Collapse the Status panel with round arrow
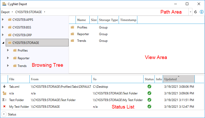Screen dimensions: 205x118 click(4, 114)
